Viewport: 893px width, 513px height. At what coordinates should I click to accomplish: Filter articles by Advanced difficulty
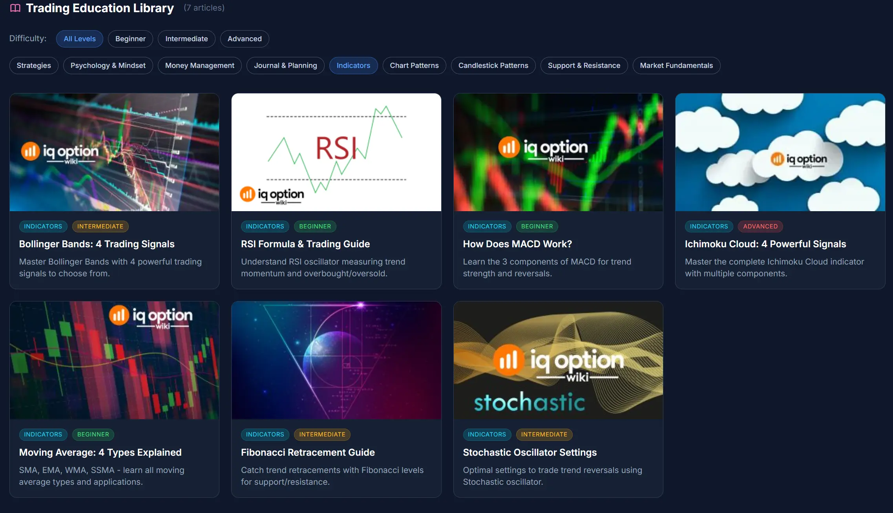click(x=245, y=39)
